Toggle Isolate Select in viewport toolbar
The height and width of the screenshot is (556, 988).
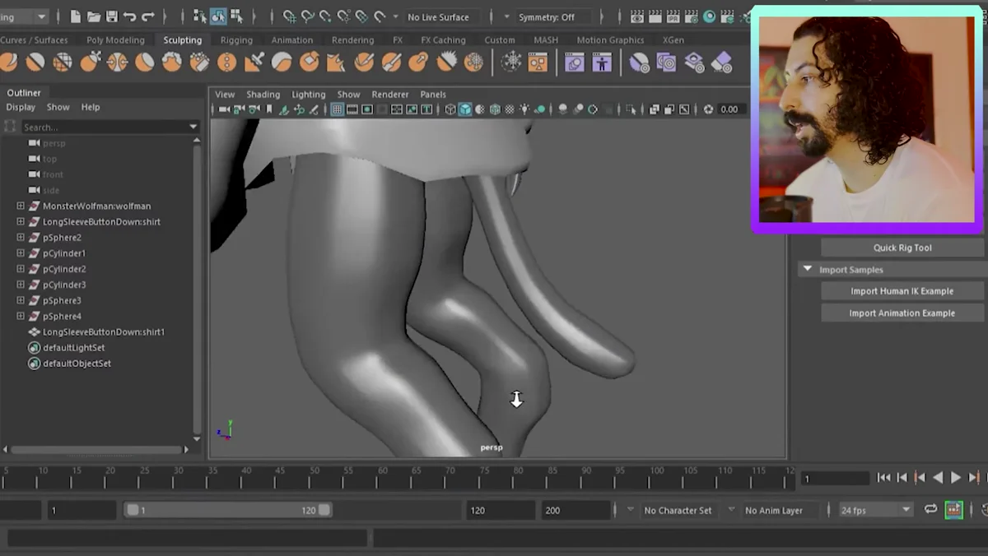pos(631,109)
